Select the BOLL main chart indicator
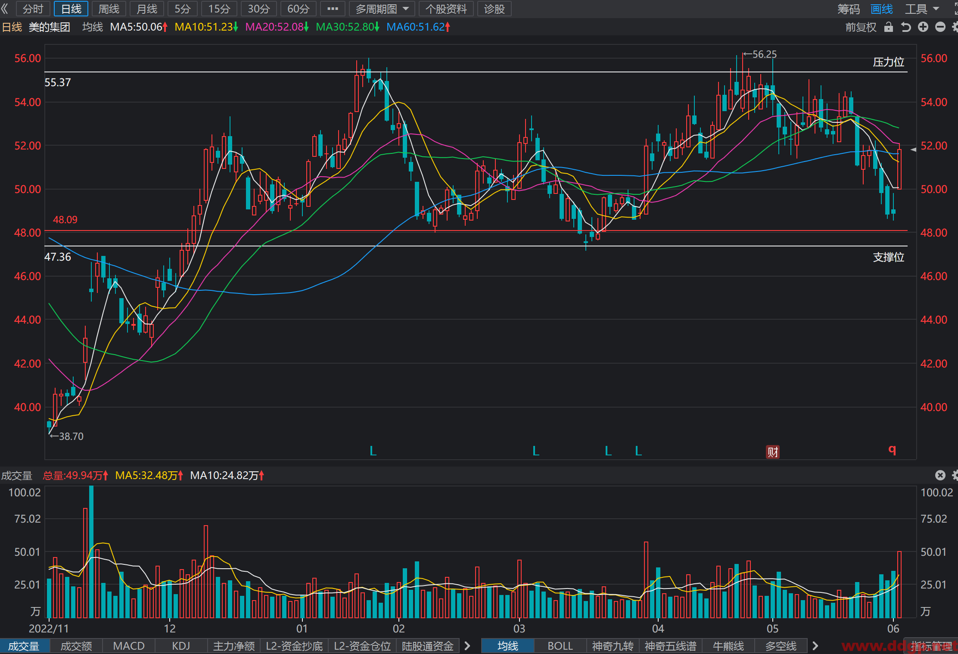Screen dimensions: 958x654 click(x=560, y=646)
